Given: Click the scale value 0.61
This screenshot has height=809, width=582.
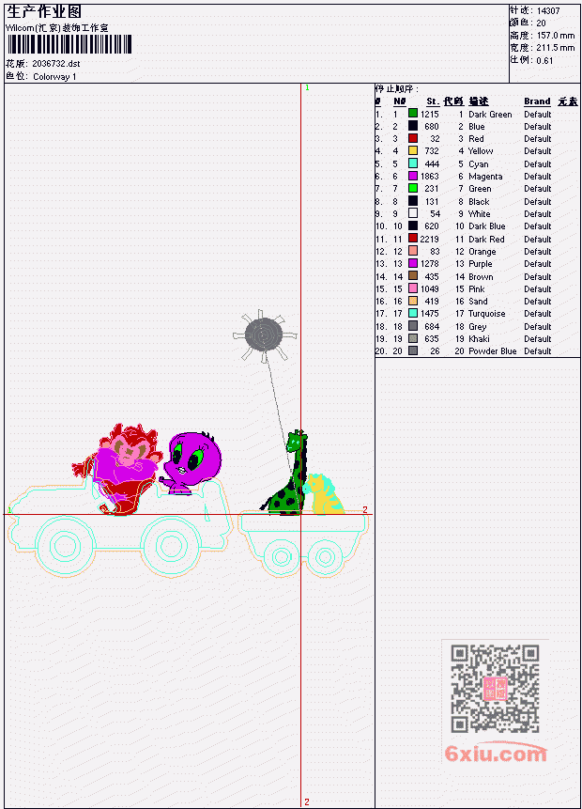Looking at the screenshot, I should (544, 60).
